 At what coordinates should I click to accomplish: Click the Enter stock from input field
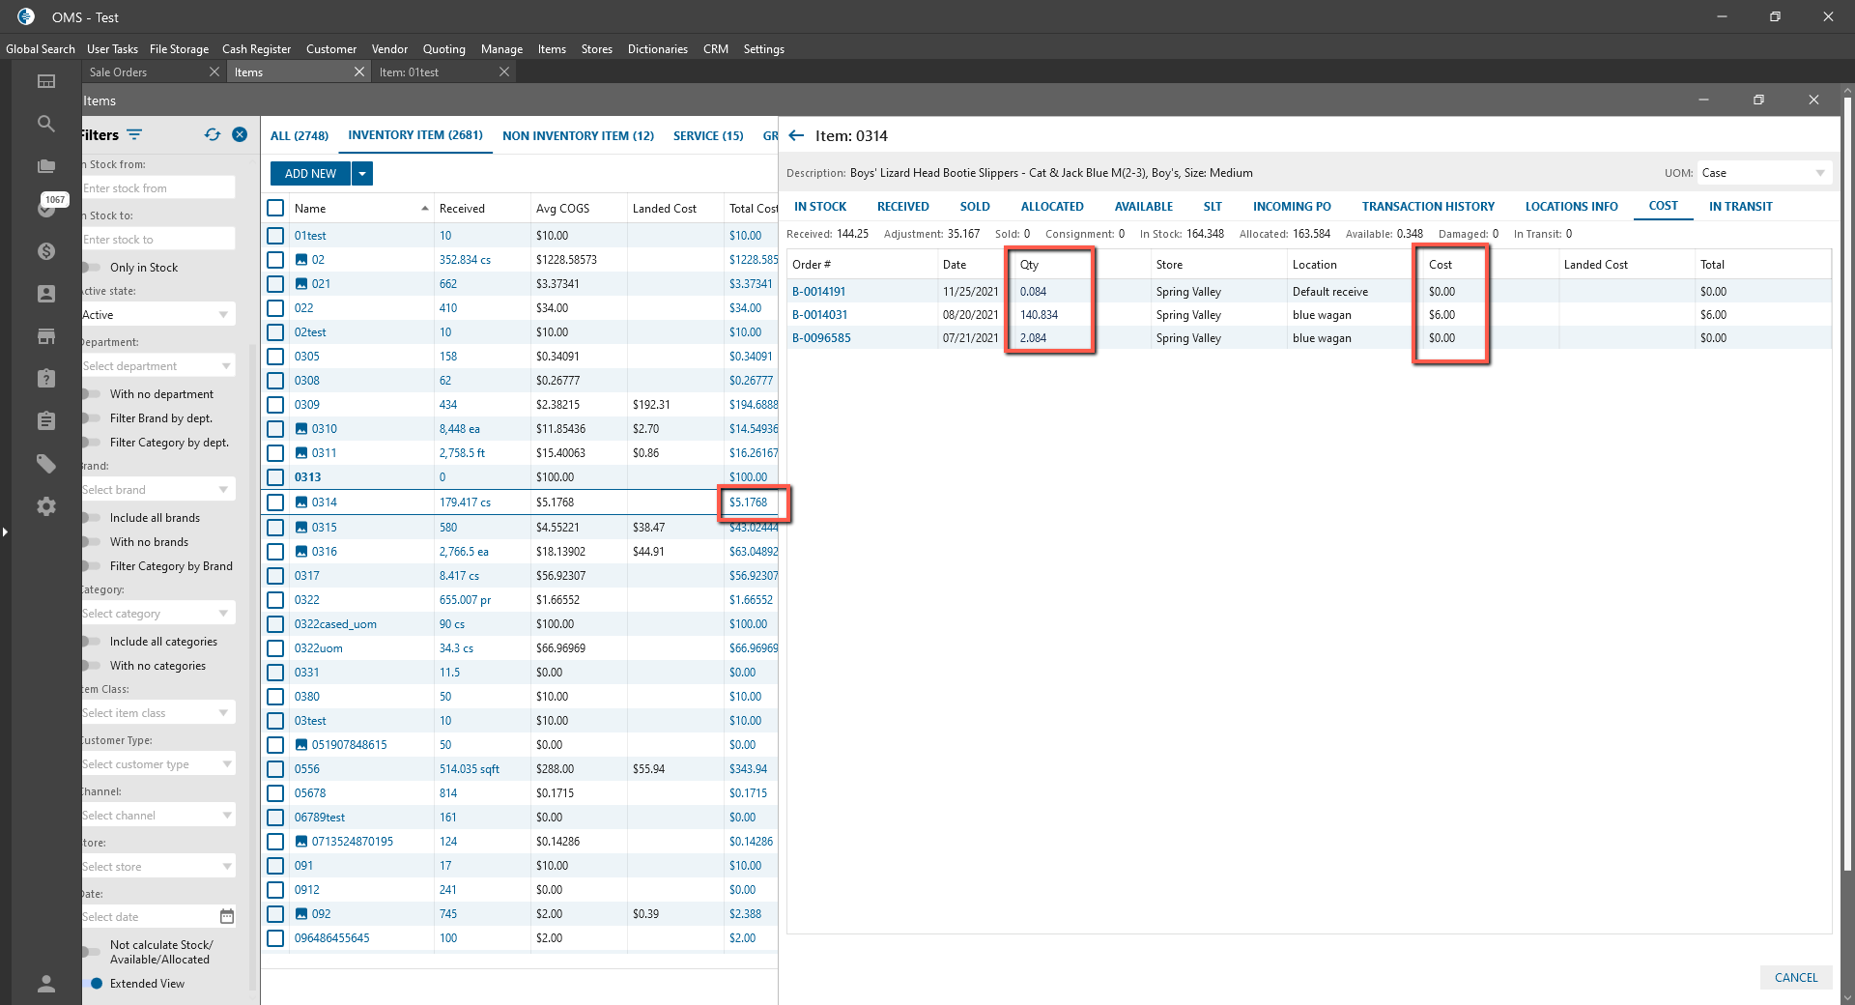158,188
